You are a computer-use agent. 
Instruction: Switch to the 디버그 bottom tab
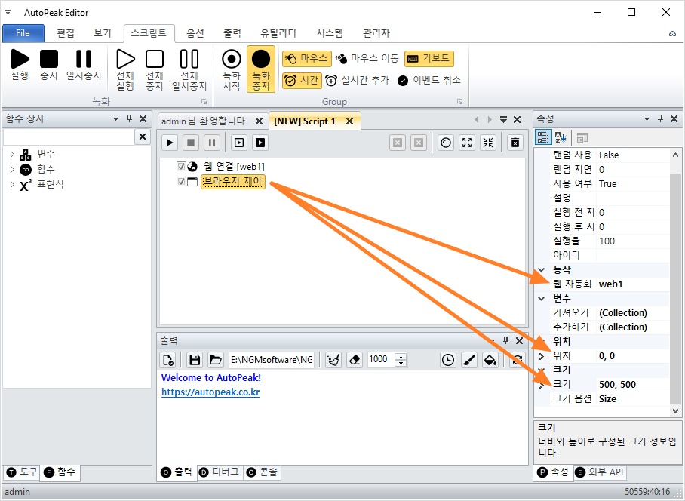tap(220, 472)
